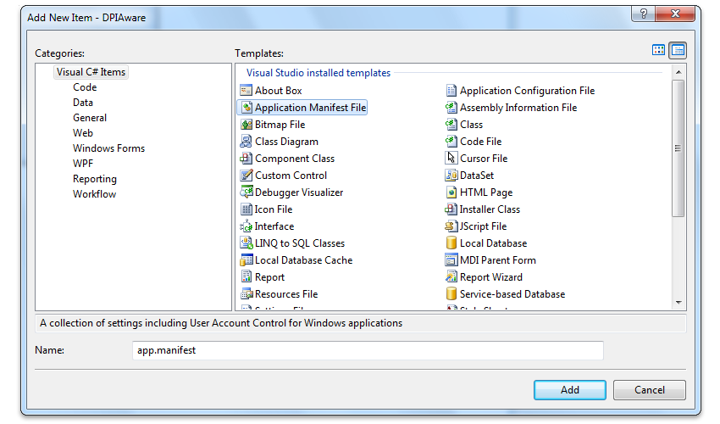Switch templates to large icons view
Image resolution: width=720 pixels, height=424 pixels.
click(658, 50)
